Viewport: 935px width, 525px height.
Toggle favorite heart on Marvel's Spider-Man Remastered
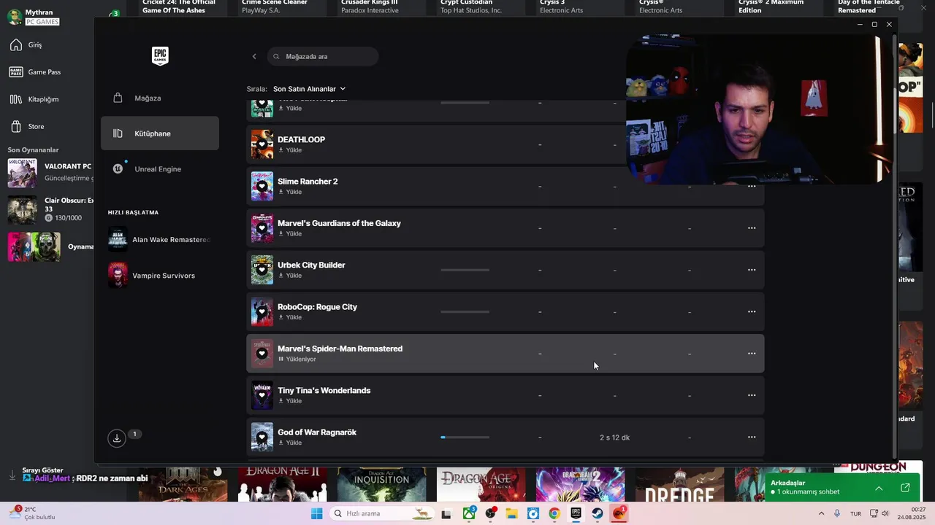(x=262, y=354)
